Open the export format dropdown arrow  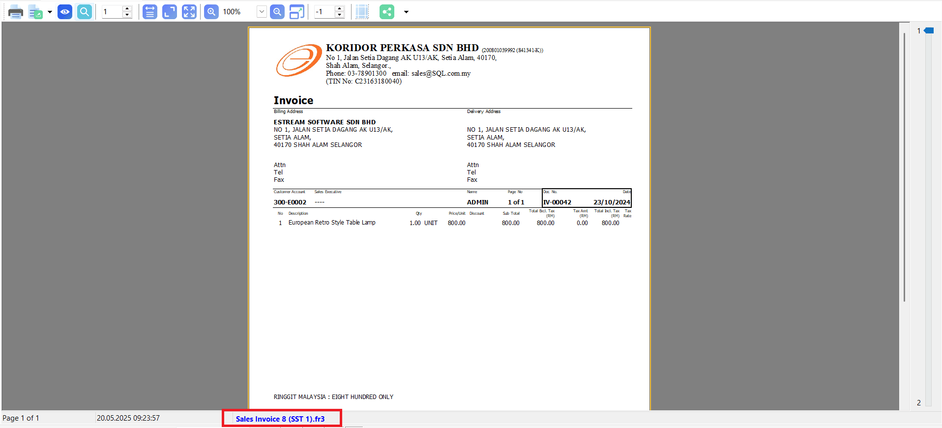click(50, 12)
